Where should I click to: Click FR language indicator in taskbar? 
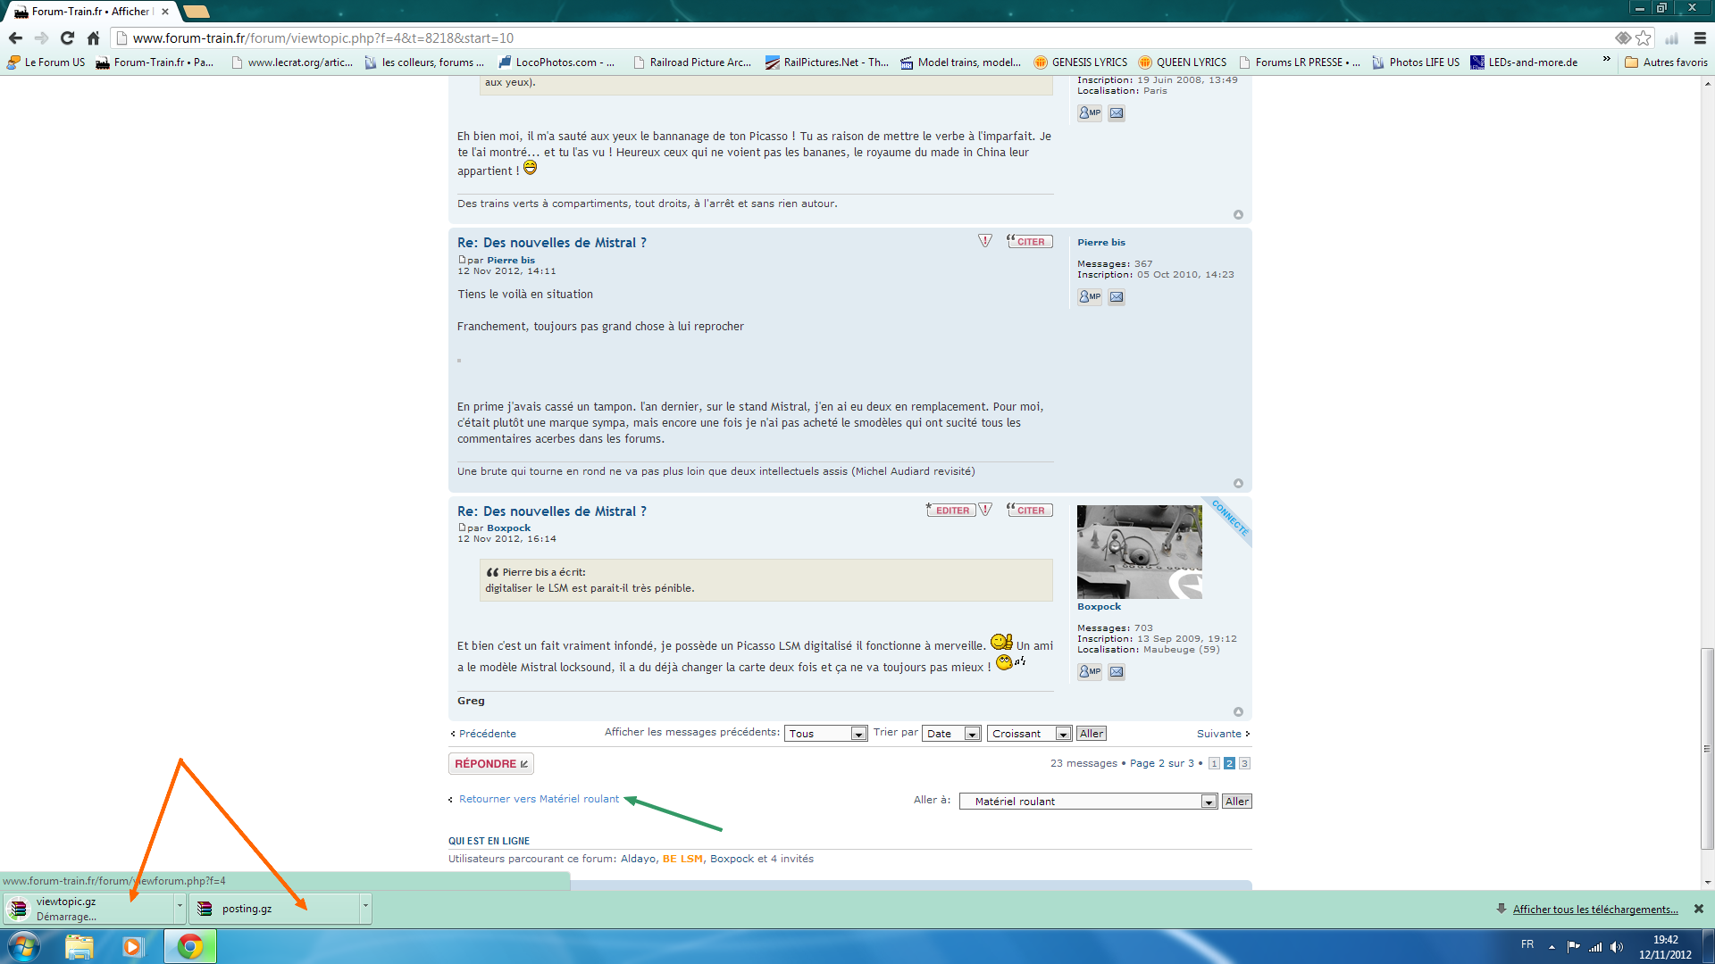tap(1527, 945)
